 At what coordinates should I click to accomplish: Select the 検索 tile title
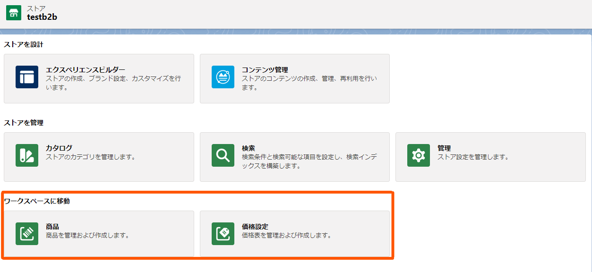coord(249,148)
